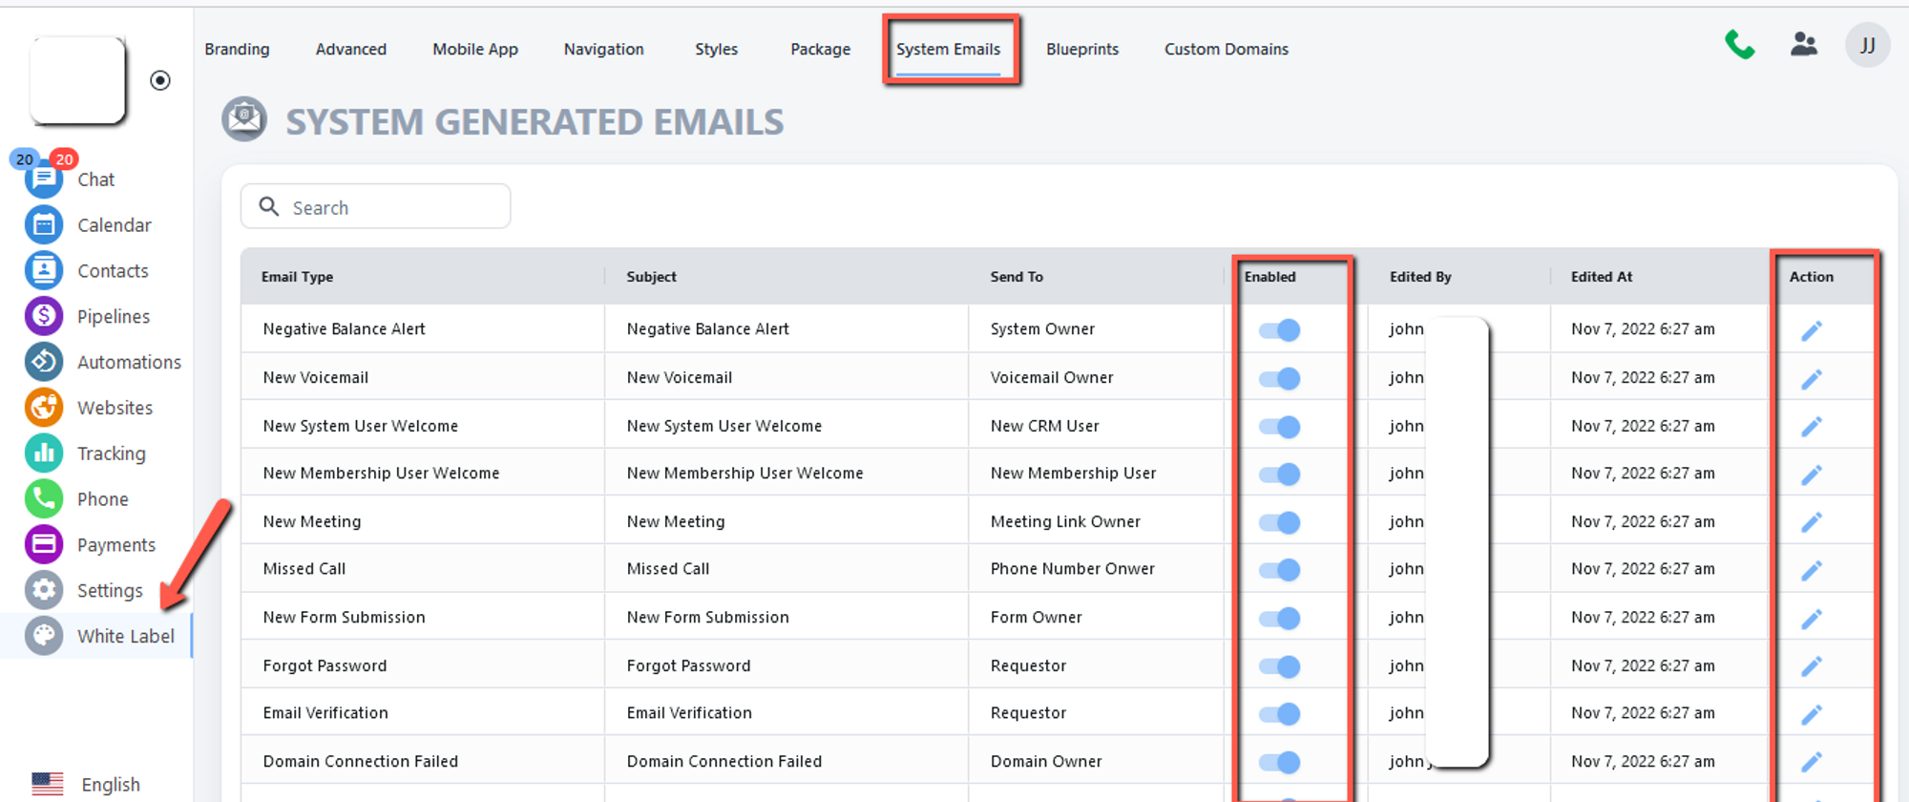Open the Payments sidebar icon
This screenshot has width=1909, height=802.
pyautogui.click(x=44, y=545)
